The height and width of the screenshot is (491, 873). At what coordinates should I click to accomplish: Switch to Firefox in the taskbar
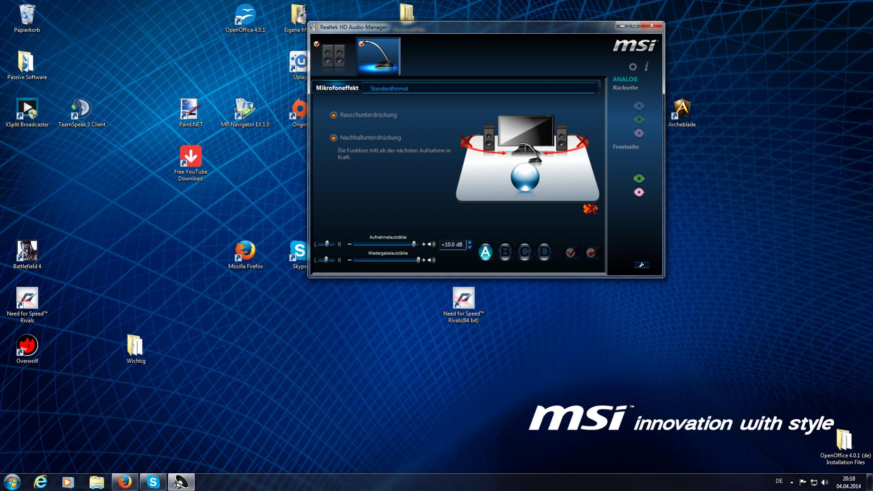click(x=125, y=482)
